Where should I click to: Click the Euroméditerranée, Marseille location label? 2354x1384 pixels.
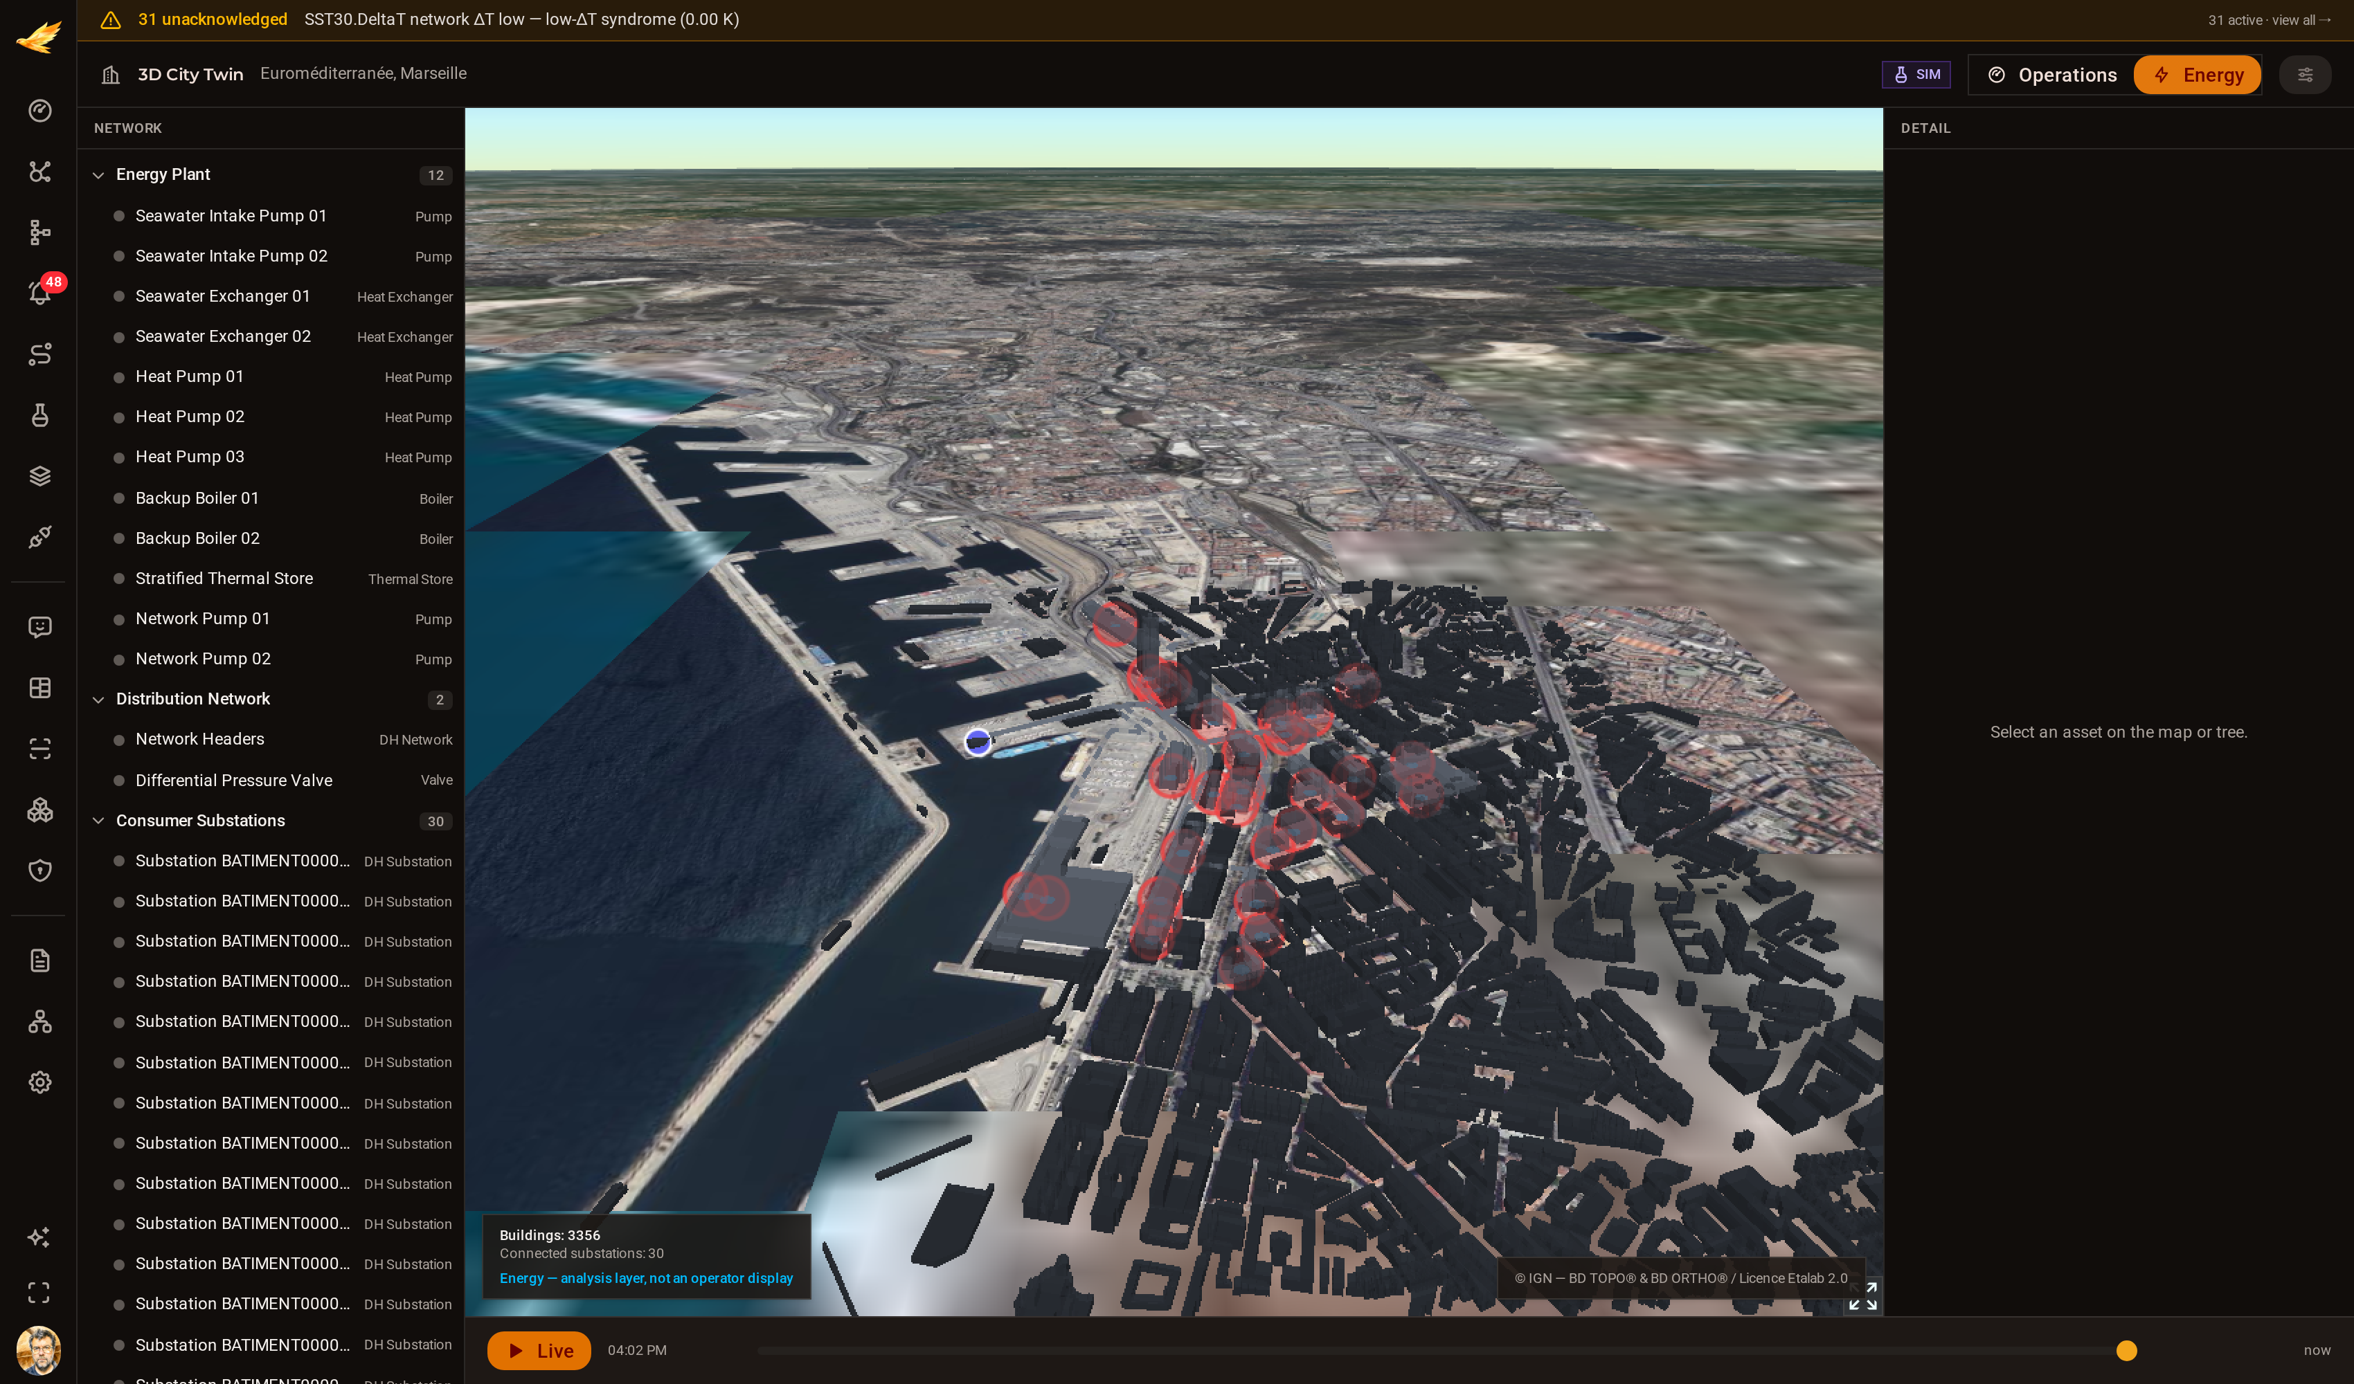pos(363,73)
